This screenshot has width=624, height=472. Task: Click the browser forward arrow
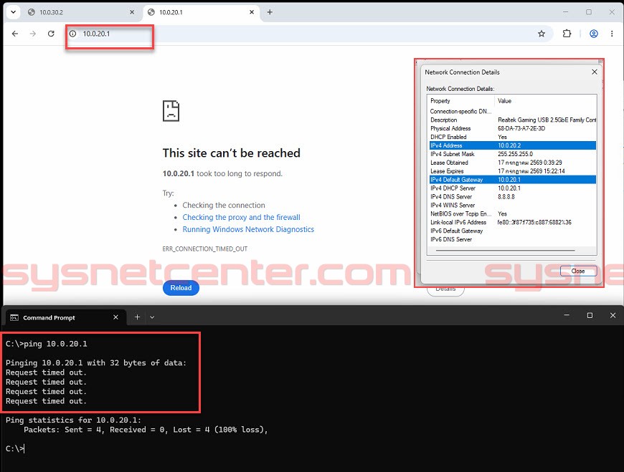[x=32, y=34]
